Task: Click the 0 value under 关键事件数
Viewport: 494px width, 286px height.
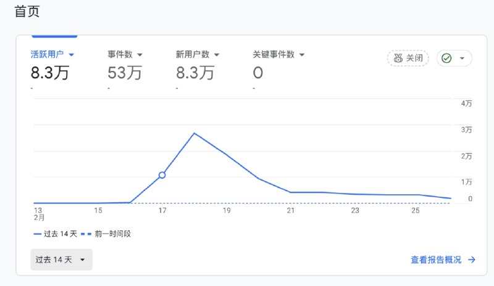Action: (257, 73)
